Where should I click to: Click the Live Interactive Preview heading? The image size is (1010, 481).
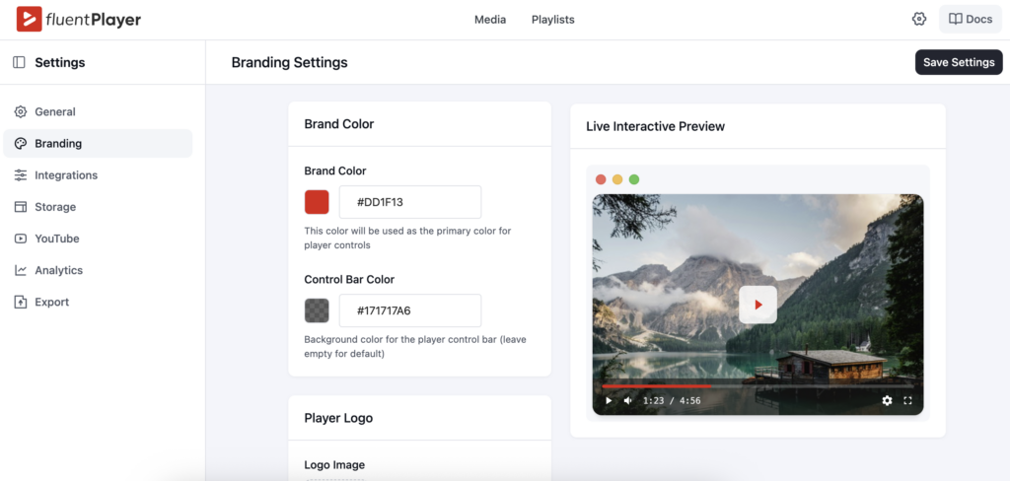(x=656, y=126)
